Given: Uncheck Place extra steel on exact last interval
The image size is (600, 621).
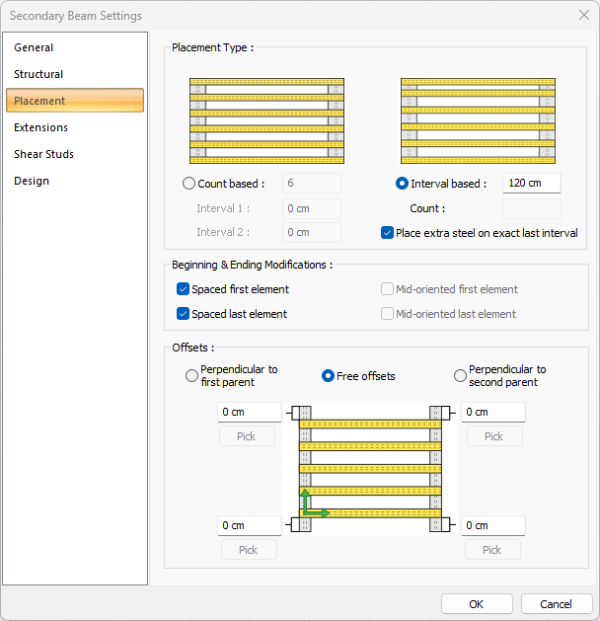Looking at the screenshot, I should click(388, 233).
